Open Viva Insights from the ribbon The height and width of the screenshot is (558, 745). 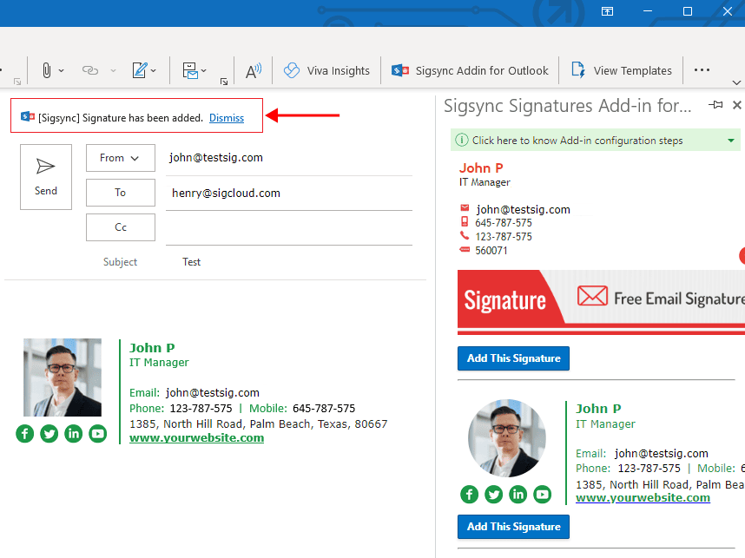326,70
